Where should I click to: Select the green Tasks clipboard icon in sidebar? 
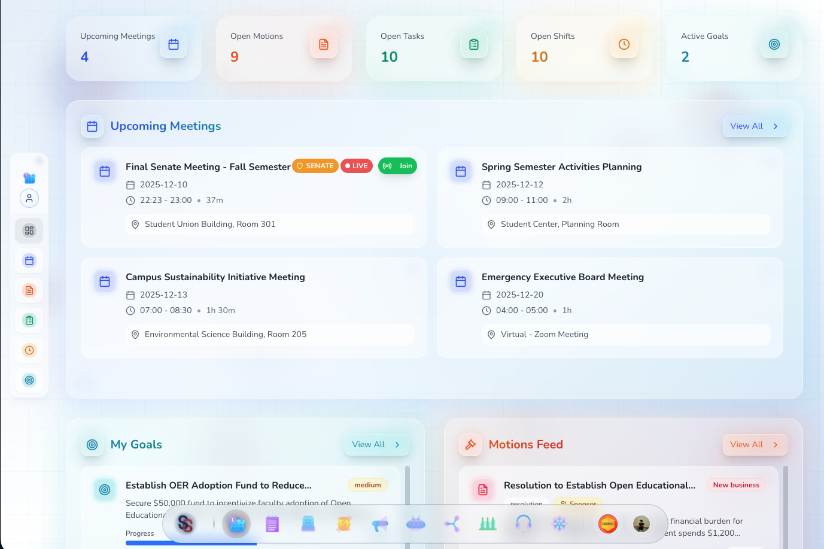pyautogui.click(x=29, y=320)
